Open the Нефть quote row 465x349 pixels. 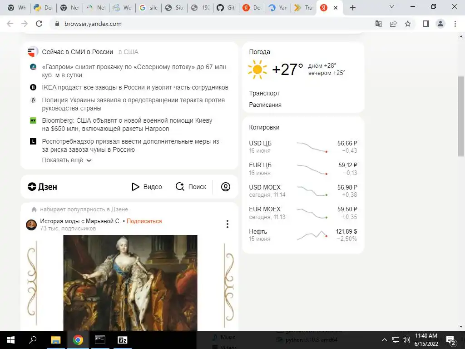(303, 235)
